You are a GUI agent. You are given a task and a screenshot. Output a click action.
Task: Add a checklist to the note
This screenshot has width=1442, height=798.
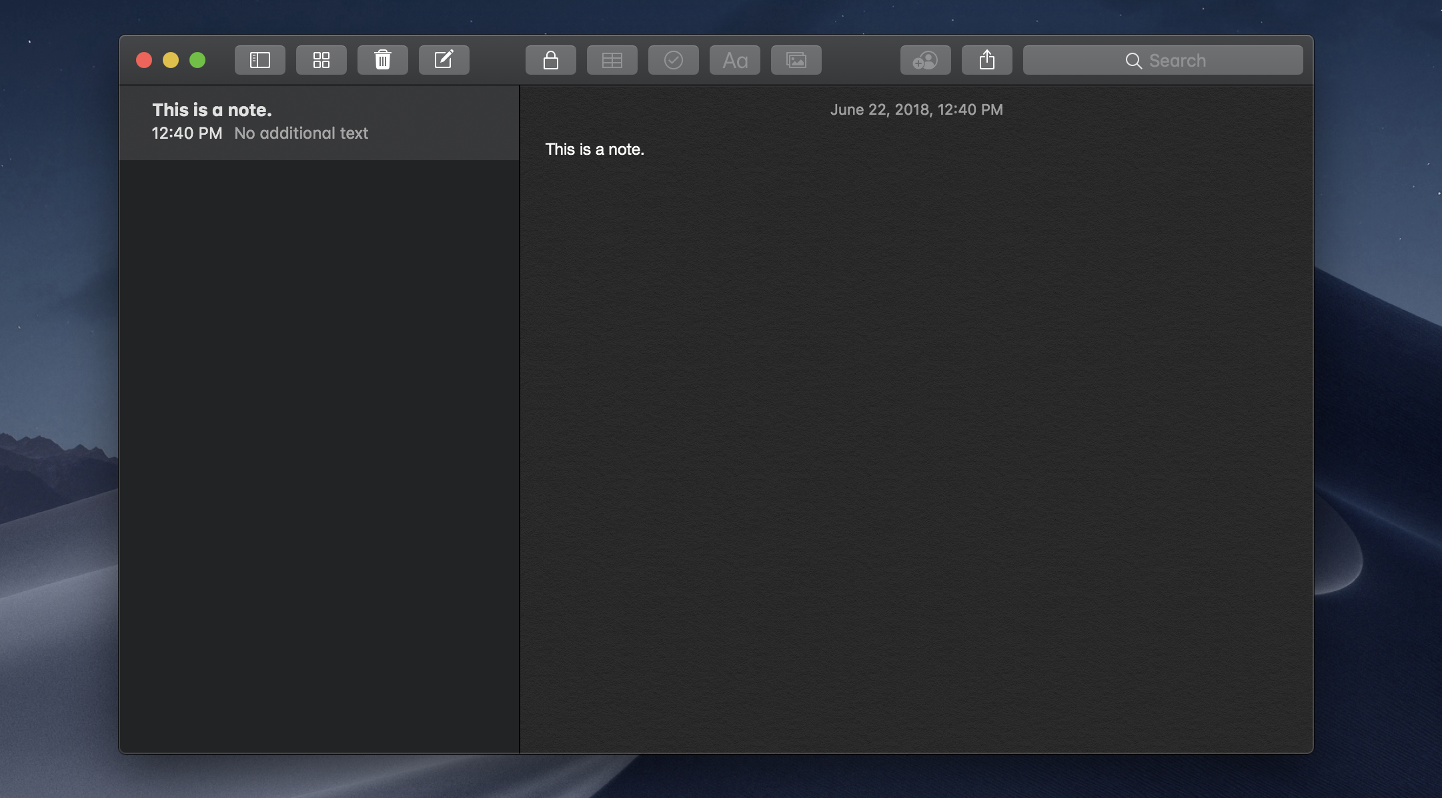pos(673,60)
